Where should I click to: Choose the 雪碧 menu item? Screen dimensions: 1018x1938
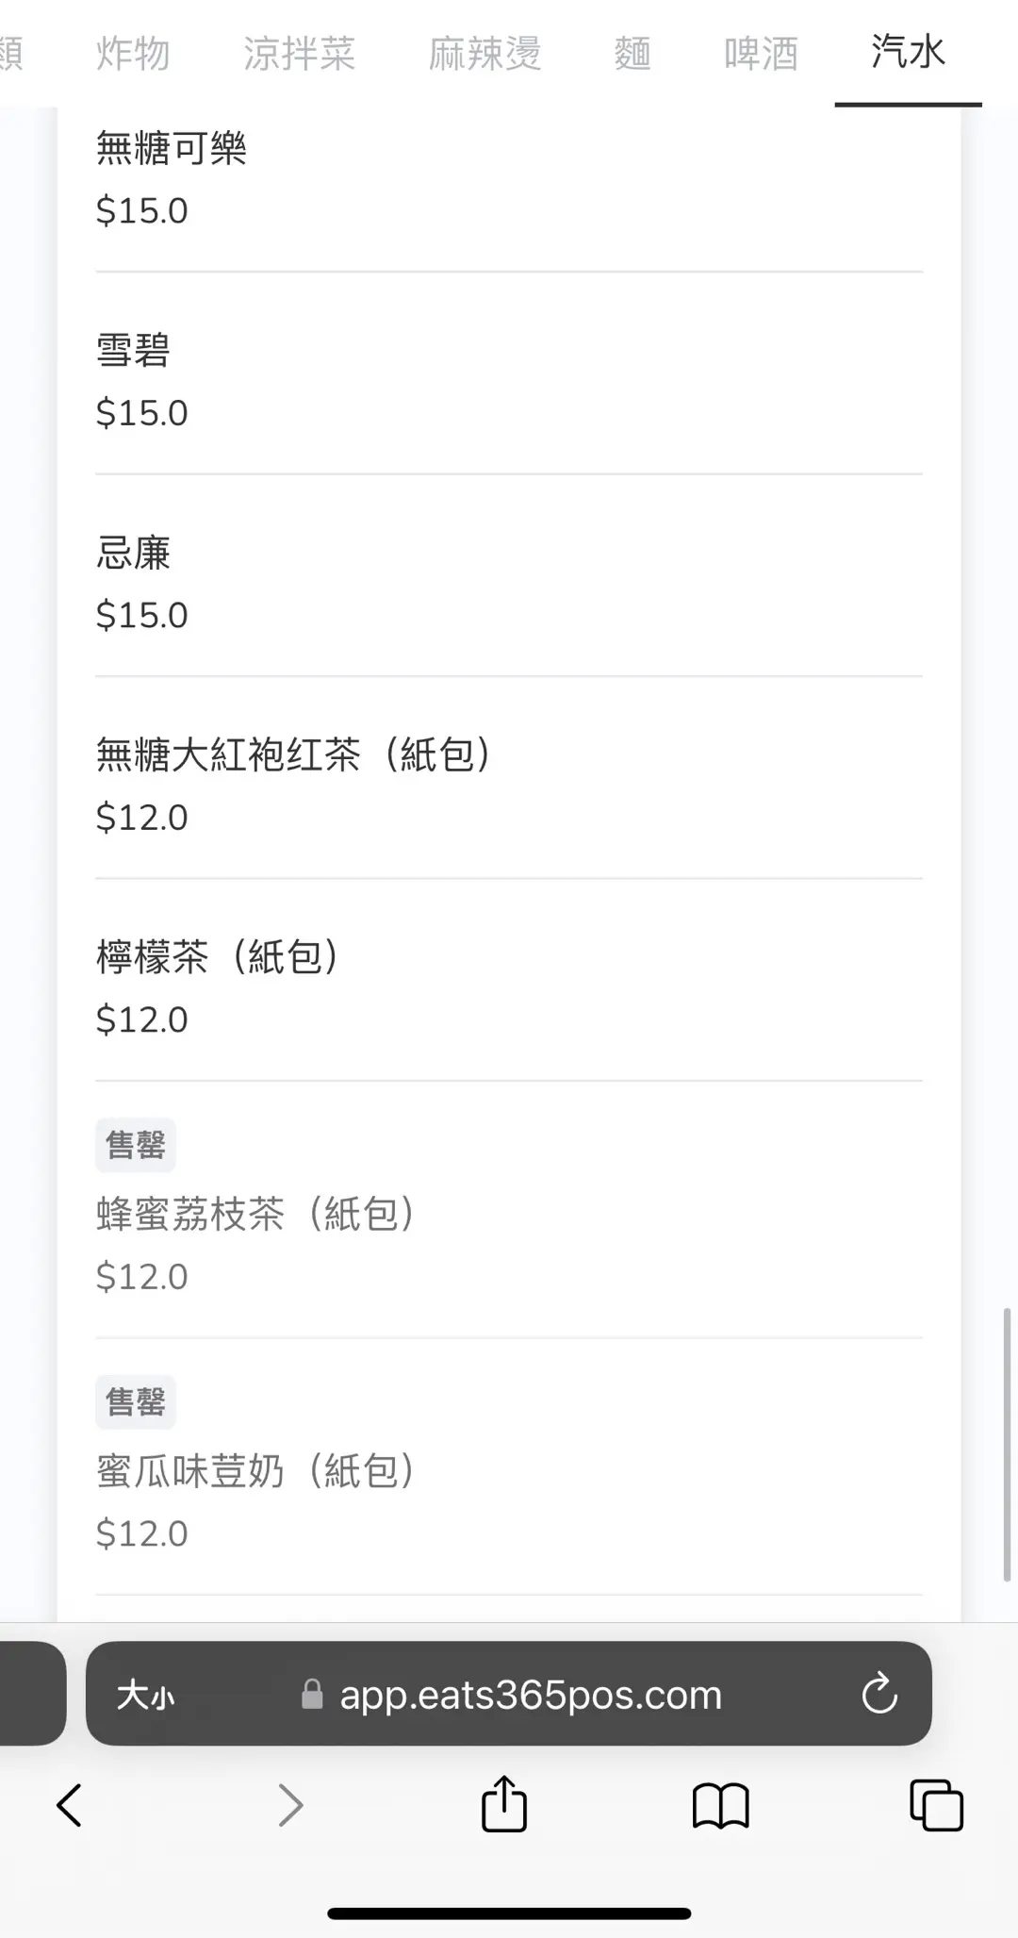[133, 351]
